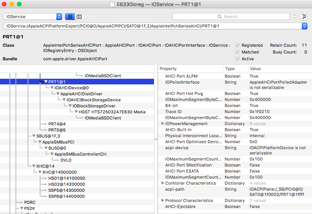
Task: Expand the IOPowerManagement dictionary
Action: 163,124
